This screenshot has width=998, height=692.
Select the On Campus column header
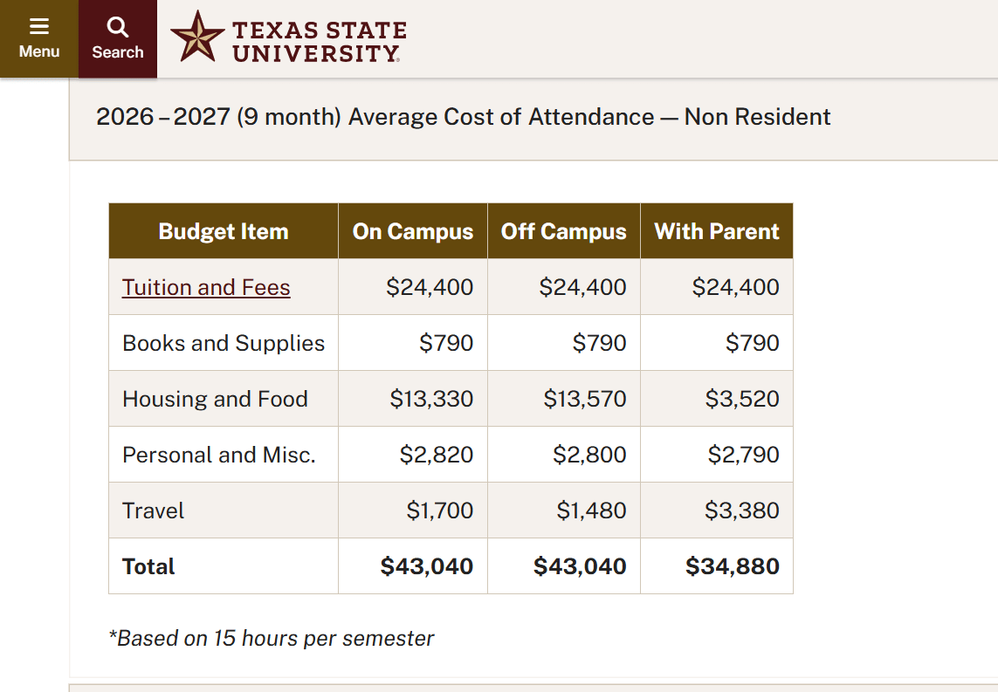coord(412,230)
